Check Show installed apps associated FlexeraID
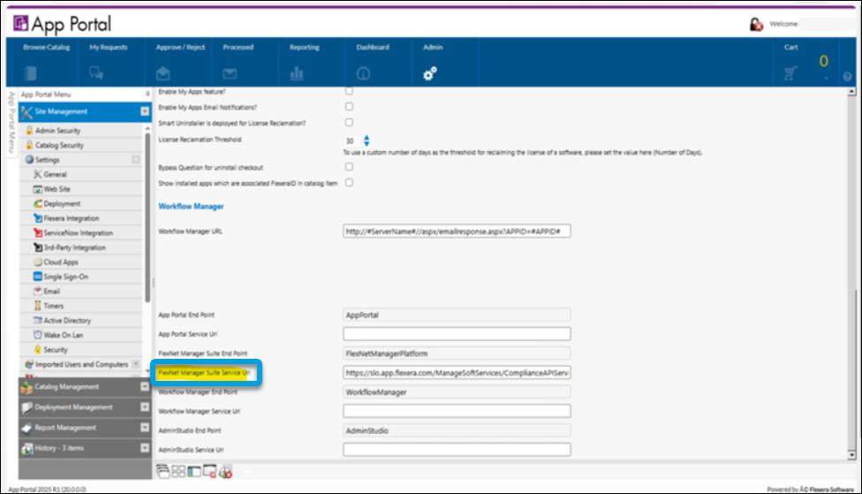862x494 pixels. tap(349, 183)
